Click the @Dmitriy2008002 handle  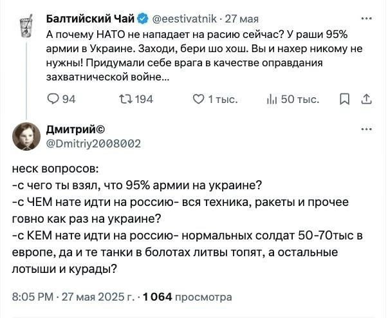coord(93,144)
